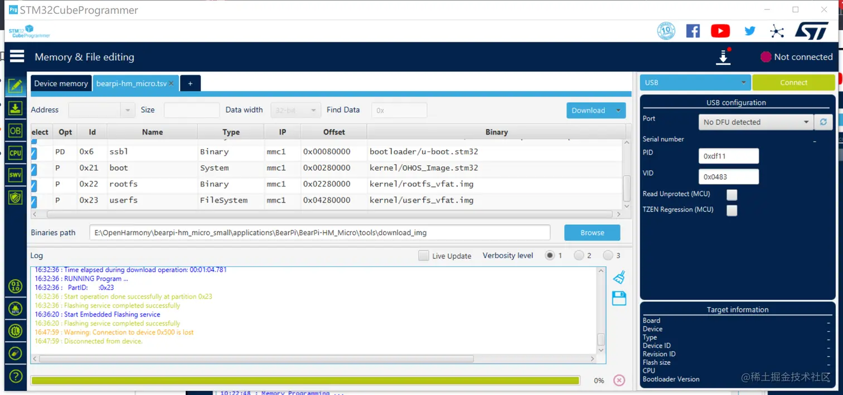This screenshot has height=395, width=843.
Task: Click the ST logo
Action: [x=811, y=31]
